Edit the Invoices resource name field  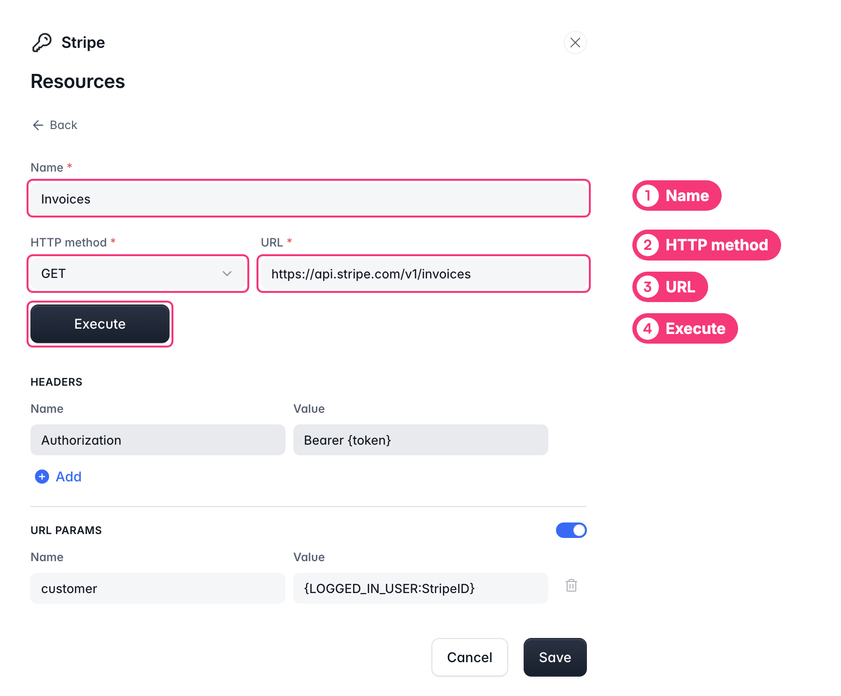pos(309,199)
